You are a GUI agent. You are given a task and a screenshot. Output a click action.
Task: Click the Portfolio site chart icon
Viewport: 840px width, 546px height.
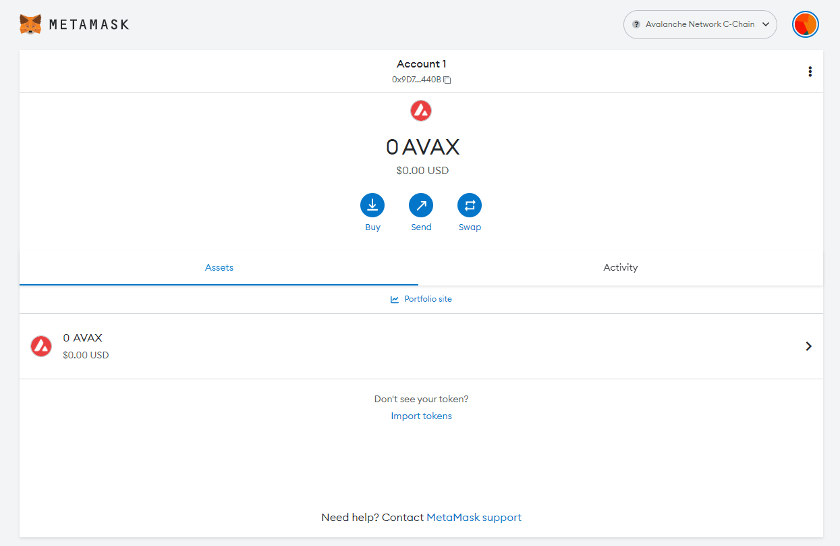click(x=394, y=298)
